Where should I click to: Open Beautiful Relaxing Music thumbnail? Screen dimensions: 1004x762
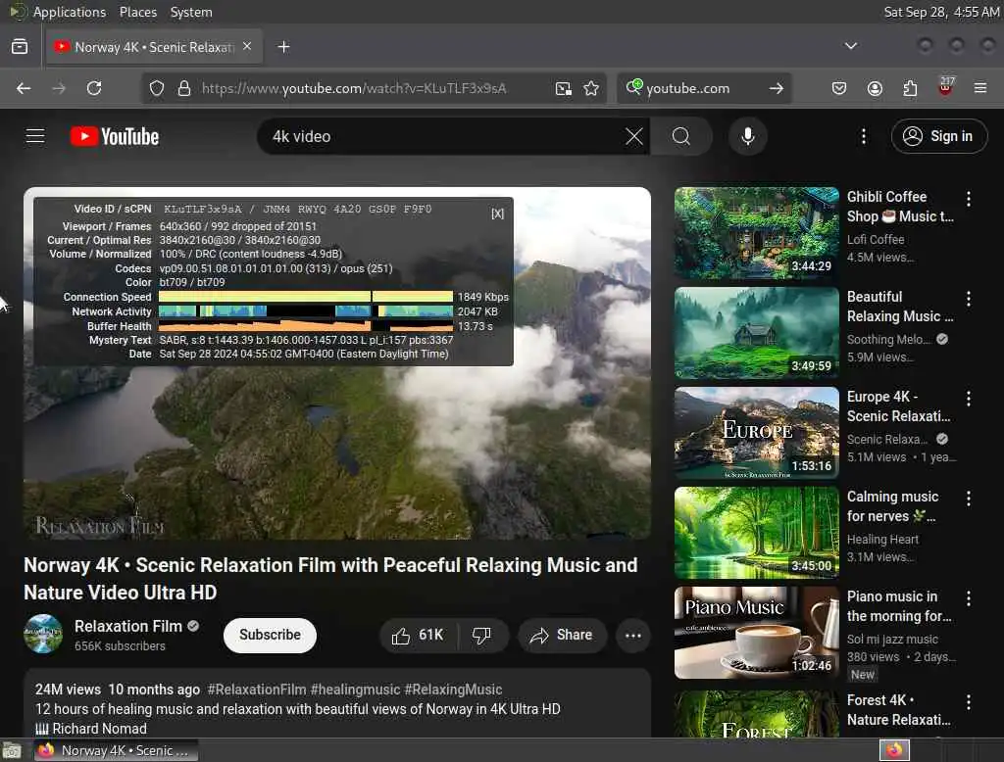coord(756,333)
